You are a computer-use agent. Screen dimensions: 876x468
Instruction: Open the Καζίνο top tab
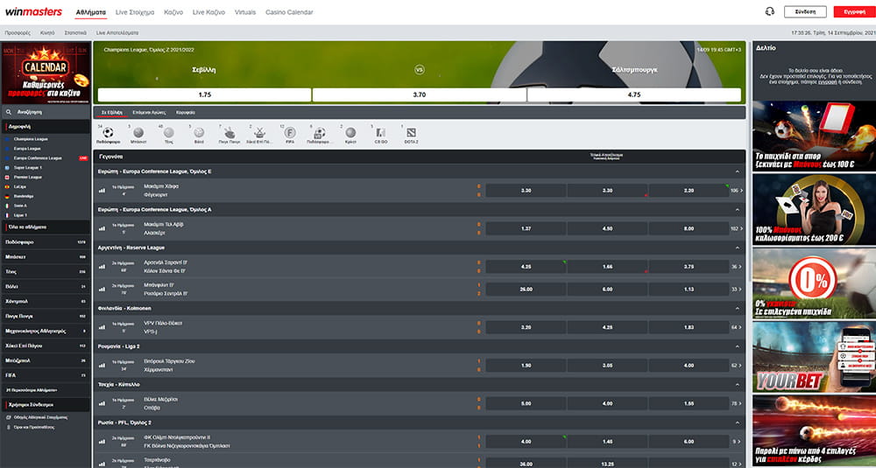[x=173, y=12]
